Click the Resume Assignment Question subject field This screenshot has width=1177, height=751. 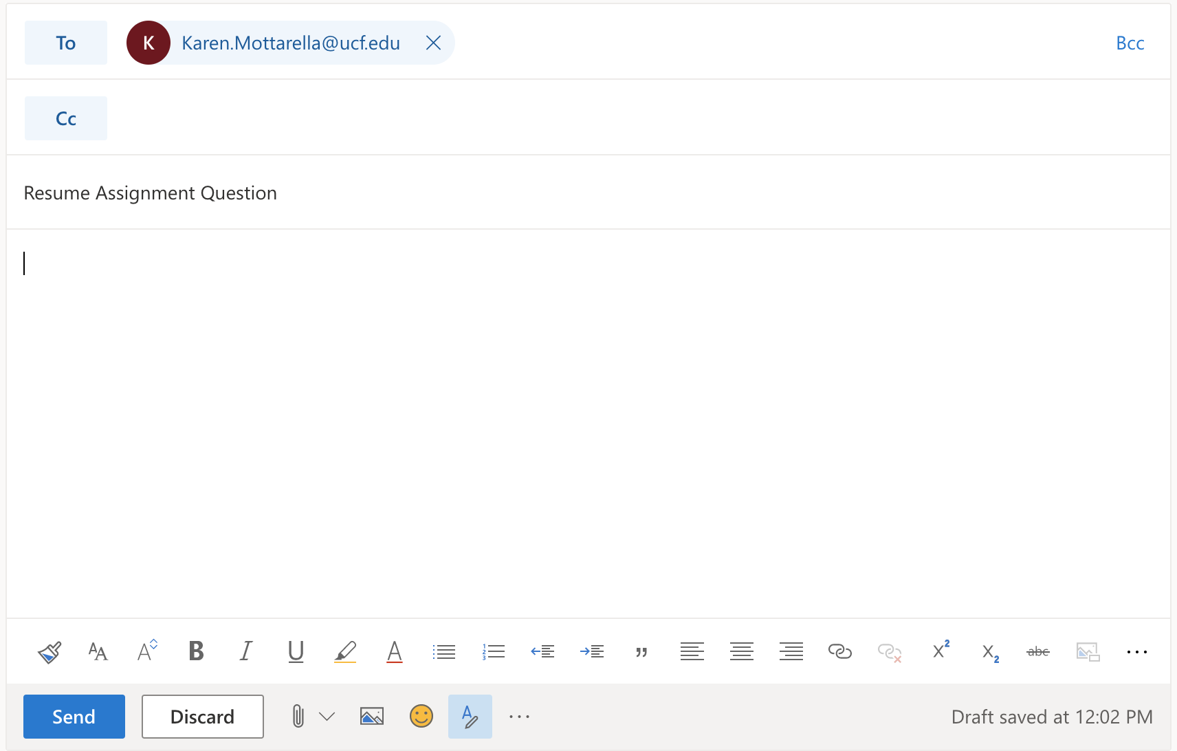coord(588,193)
